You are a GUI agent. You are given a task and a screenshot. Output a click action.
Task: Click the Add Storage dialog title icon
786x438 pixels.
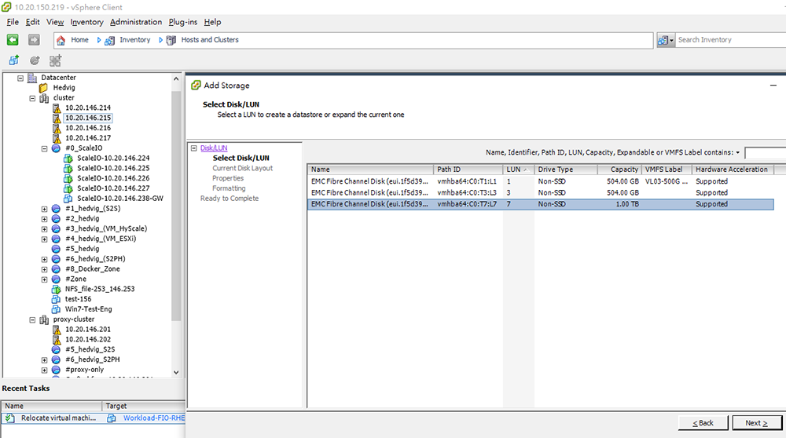pyautogui.click(x=196, y=86)
